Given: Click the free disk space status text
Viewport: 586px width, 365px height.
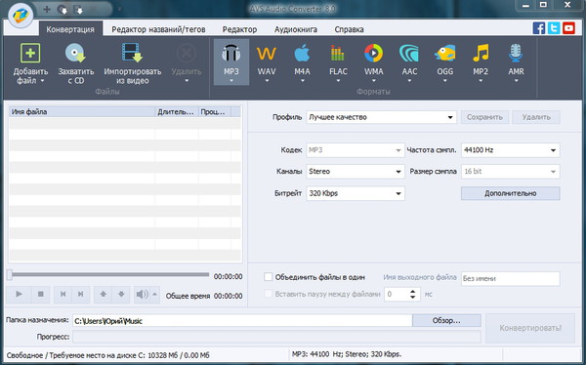Looking at the screenshot, I should pos(108,355).
